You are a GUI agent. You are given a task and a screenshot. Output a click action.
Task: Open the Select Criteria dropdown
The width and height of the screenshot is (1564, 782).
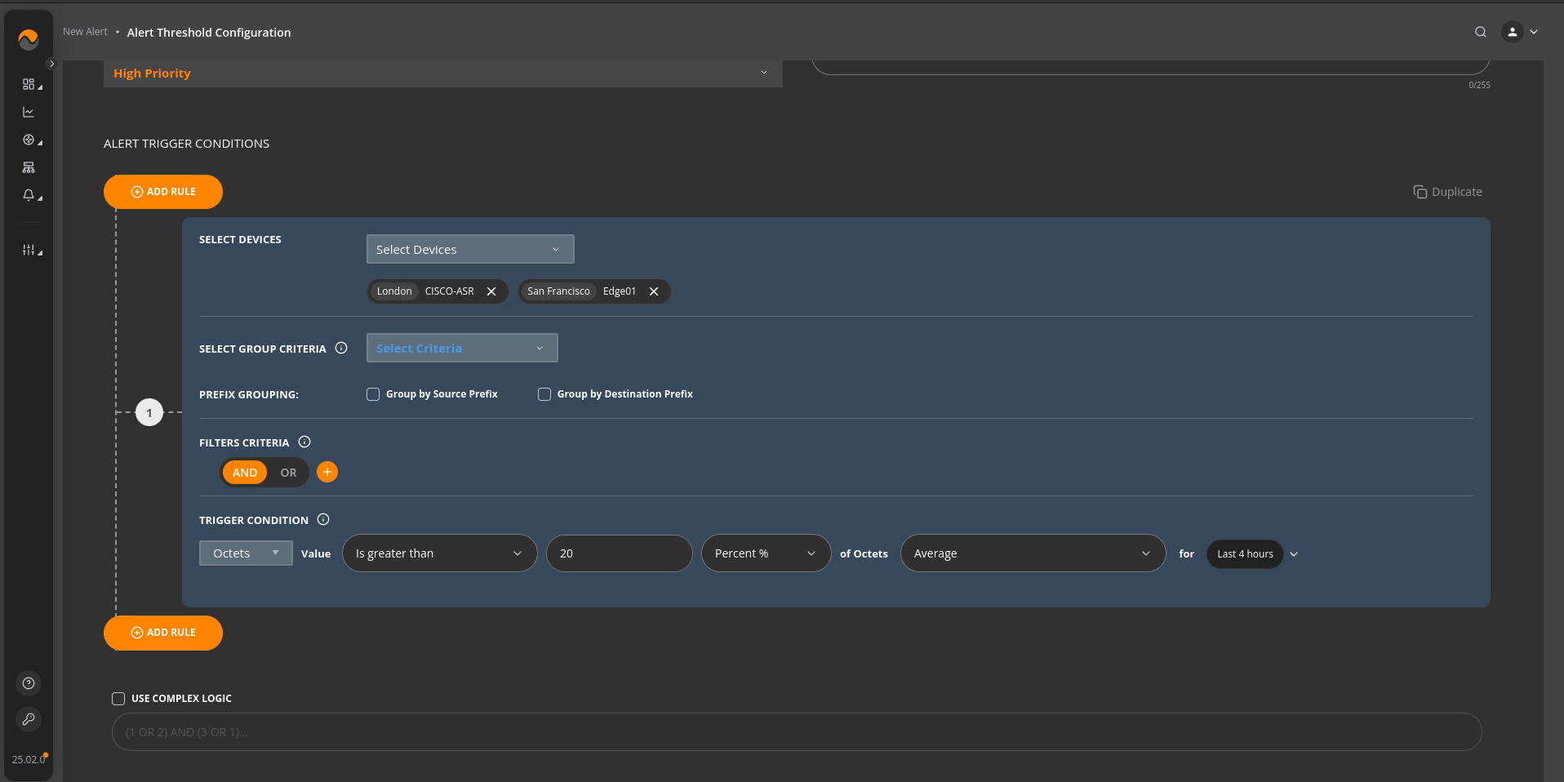tap(462, 348)
